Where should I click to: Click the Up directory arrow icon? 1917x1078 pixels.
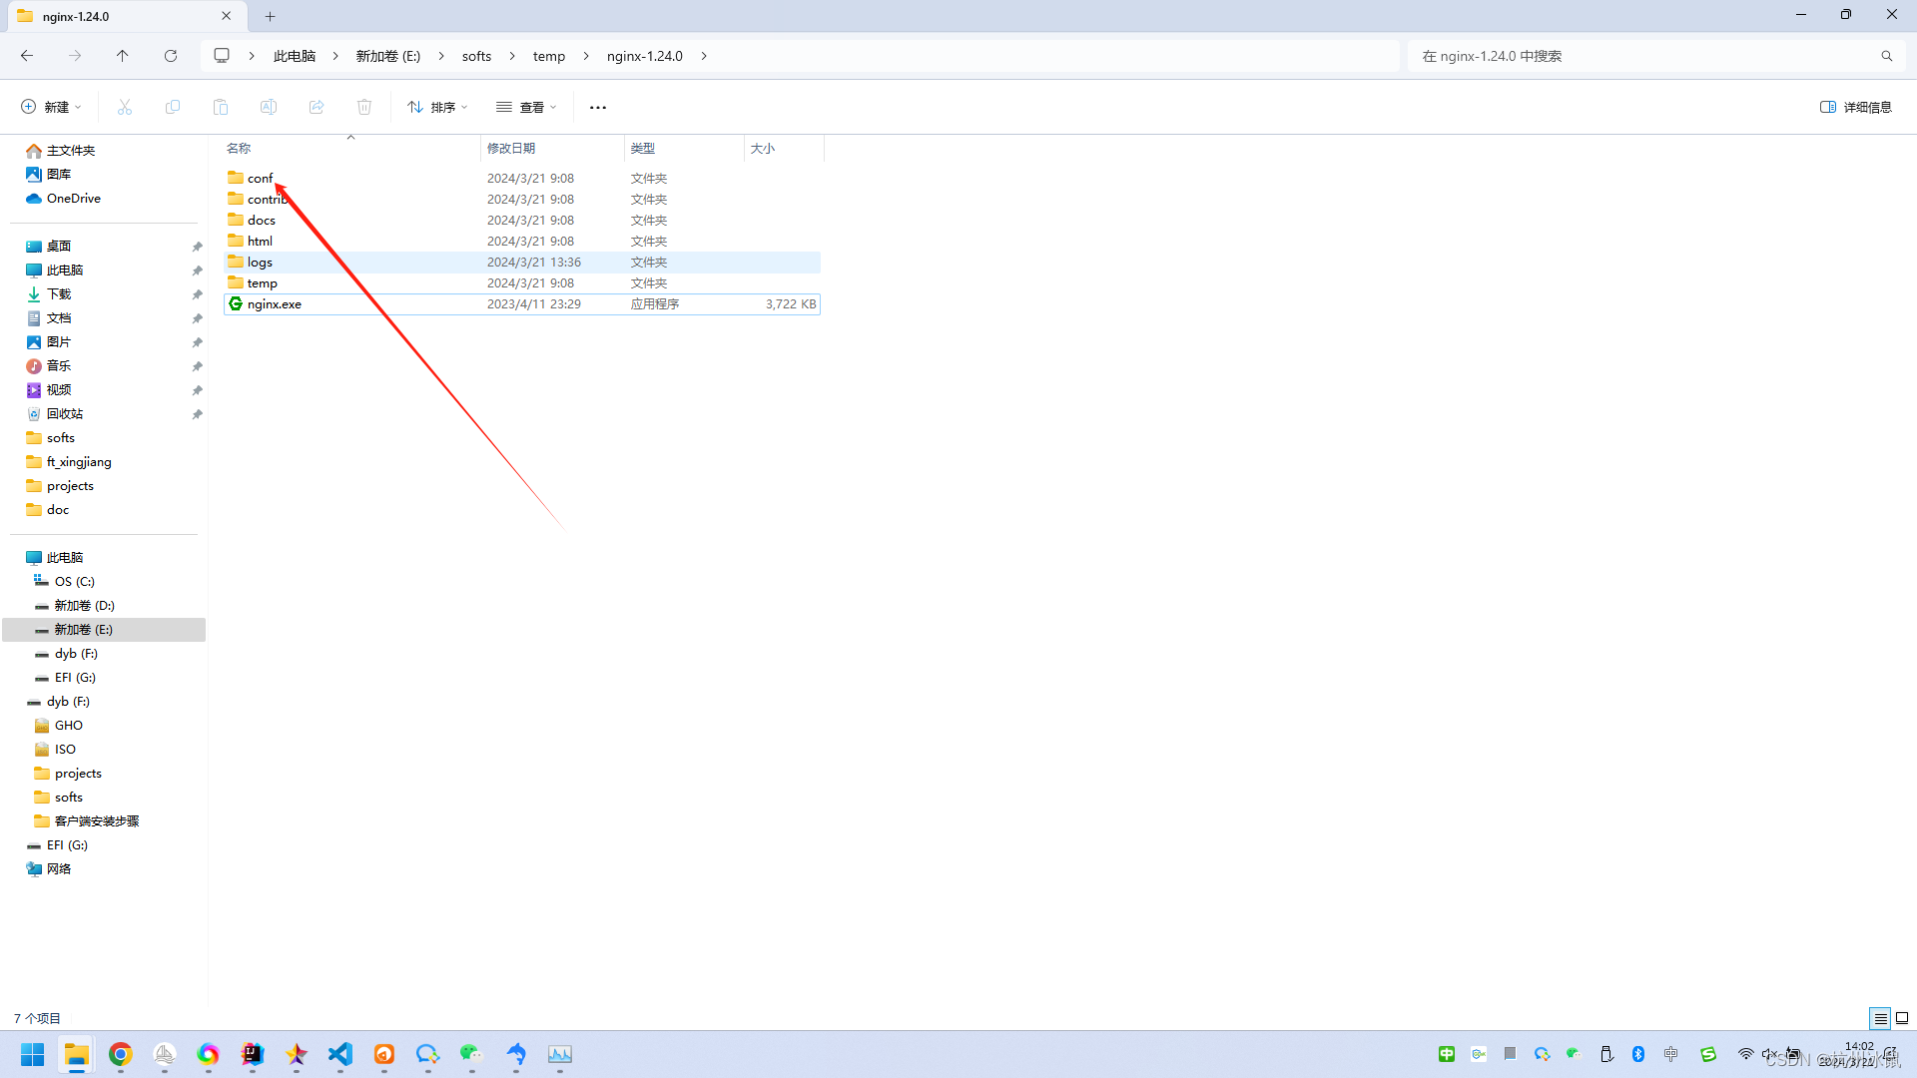122,56
